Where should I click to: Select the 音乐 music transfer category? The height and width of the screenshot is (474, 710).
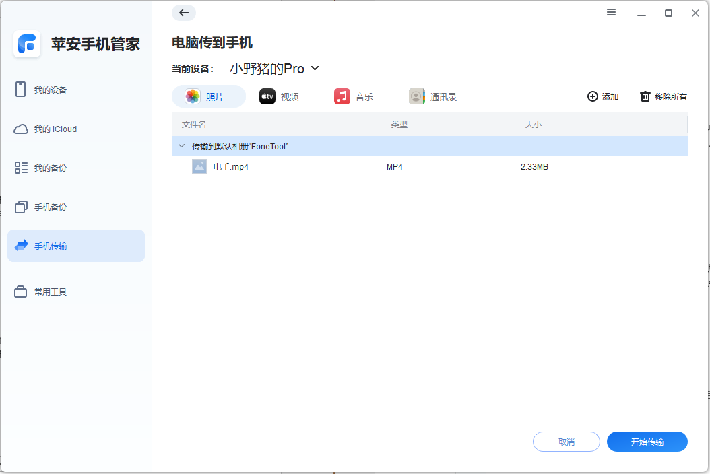[x=353, y=96]
